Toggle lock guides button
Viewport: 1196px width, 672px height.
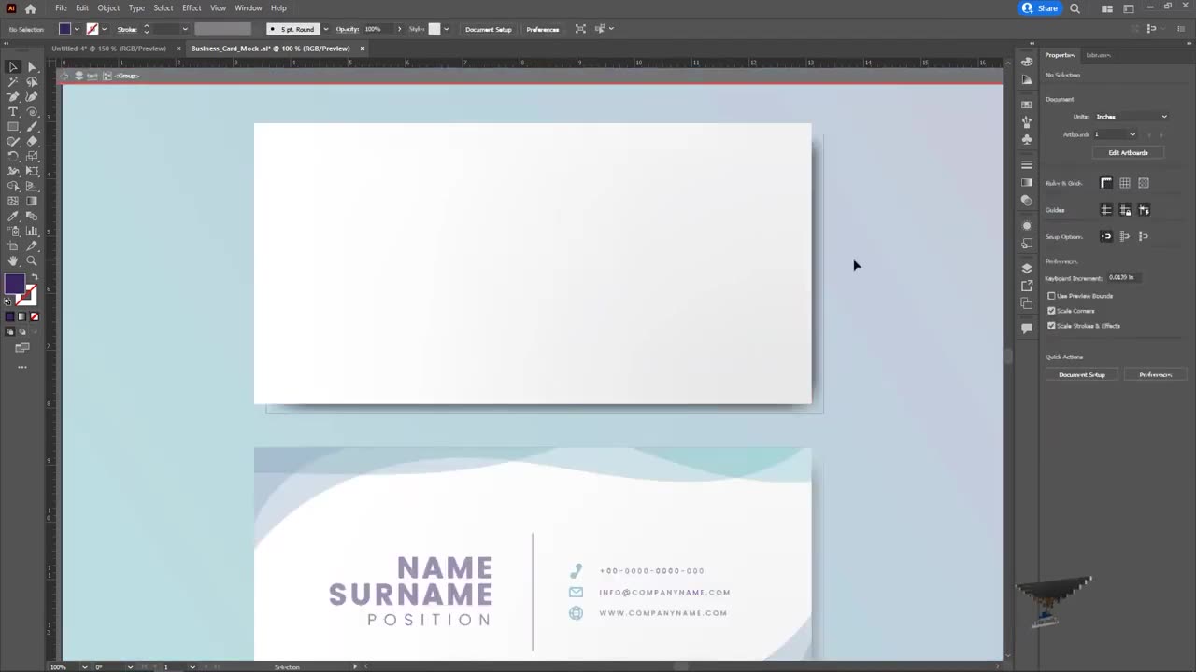(x=1125, y=210)
